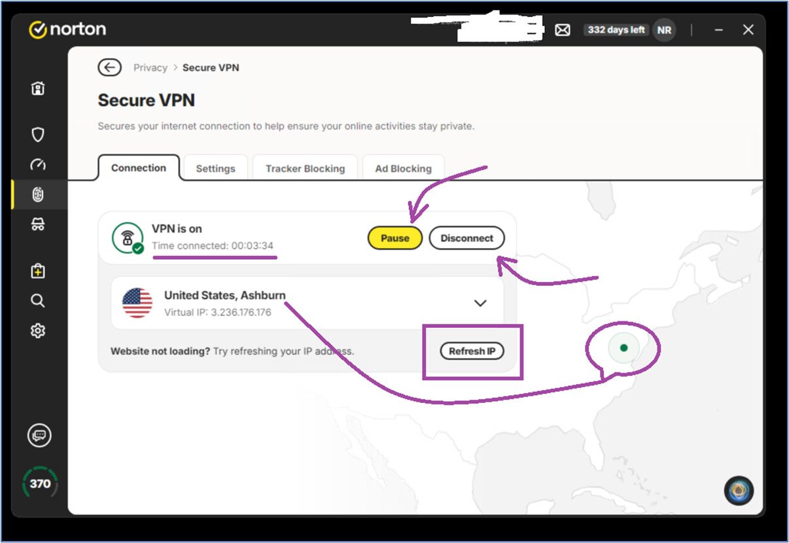Viewport: 789px width, 543px height.
Task: Switch to the Connection tab
Action: click(x=139, y=168)
